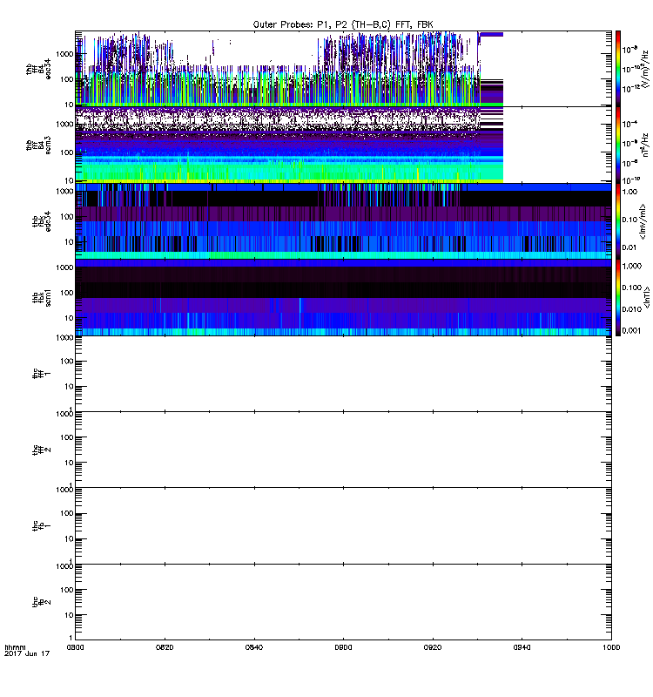Select the "thc fff 2" panel axis label
The width and height of the screenshot is (653, 697).
[42, 450]
